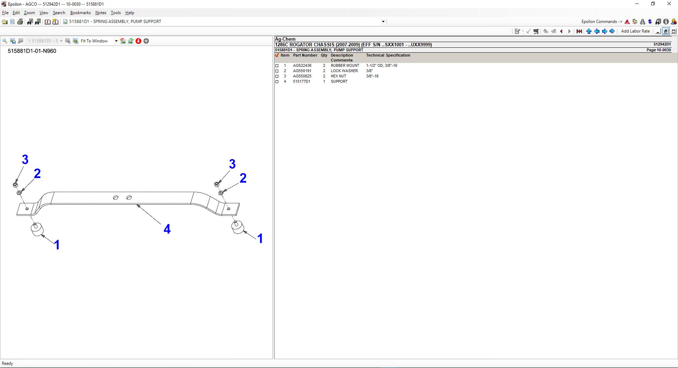Click the red left triangle previous icon
Screen dimensions: 678x368
point(561,31)
